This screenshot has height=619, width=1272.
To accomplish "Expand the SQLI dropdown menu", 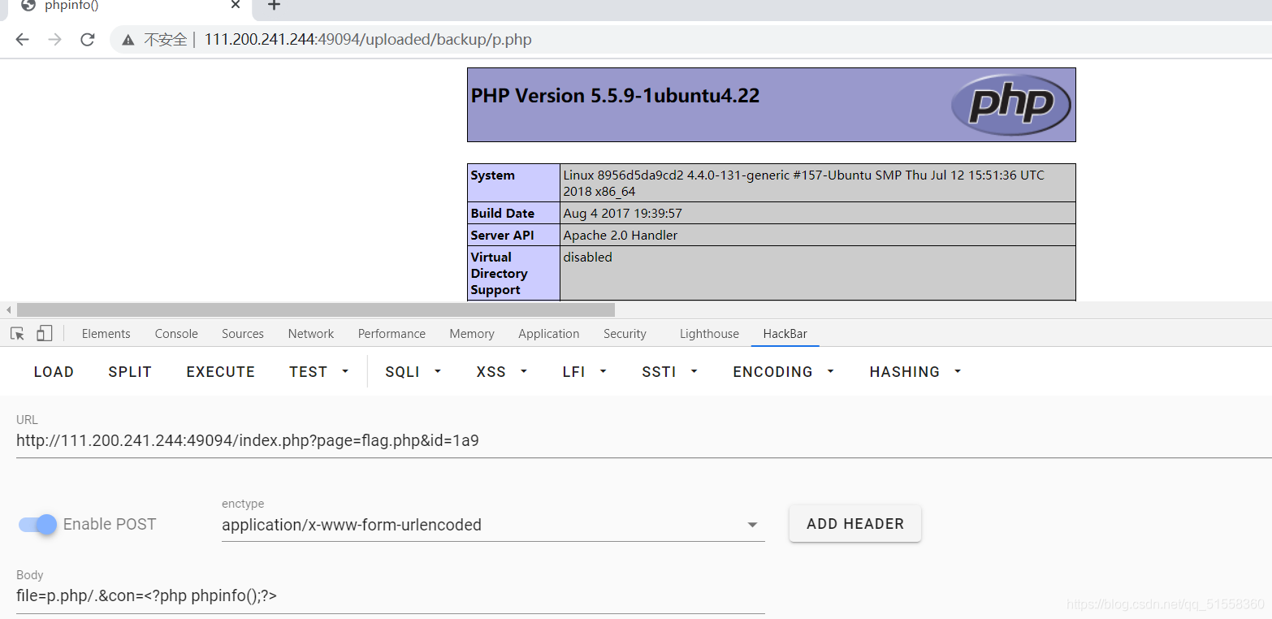I will click(x=413, y=371).
